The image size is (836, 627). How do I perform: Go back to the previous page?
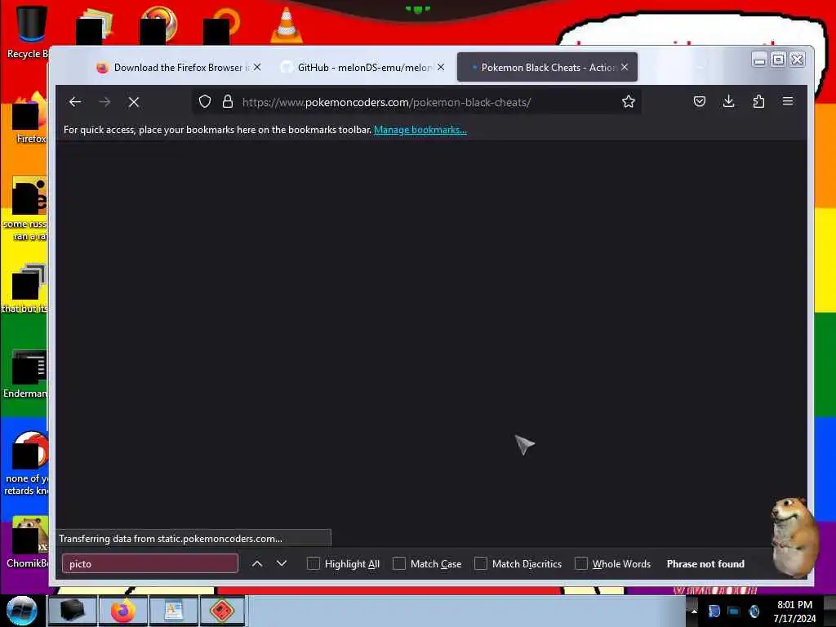[75, 102]
